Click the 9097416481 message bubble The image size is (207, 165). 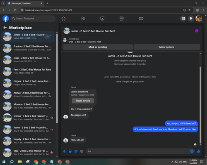(x=77, y=140)
